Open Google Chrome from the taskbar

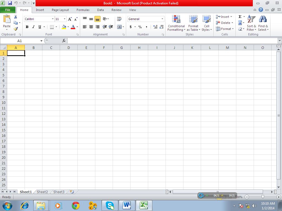point(75,206)
